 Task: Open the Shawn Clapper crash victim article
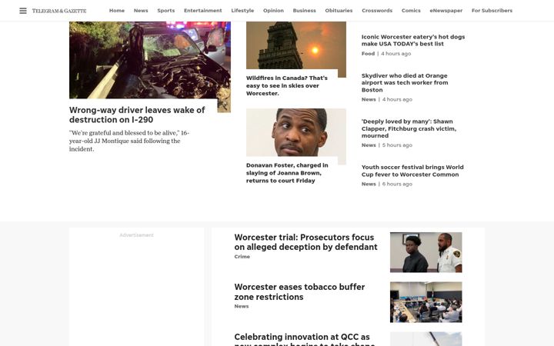click(409, 128)
